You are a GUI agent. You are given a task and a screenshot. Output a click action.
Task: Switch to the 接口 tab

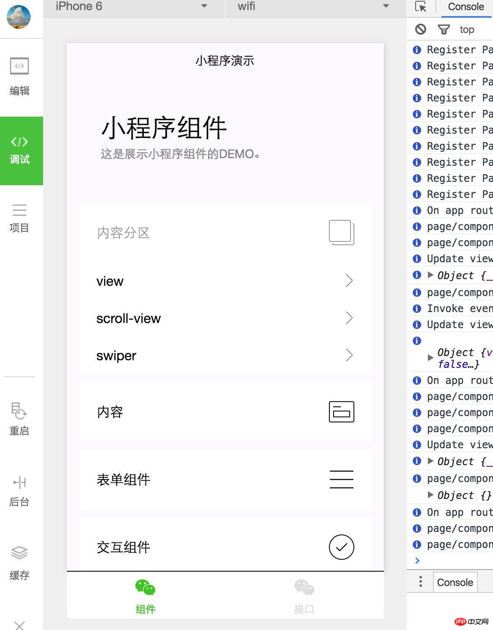(304, 595)
